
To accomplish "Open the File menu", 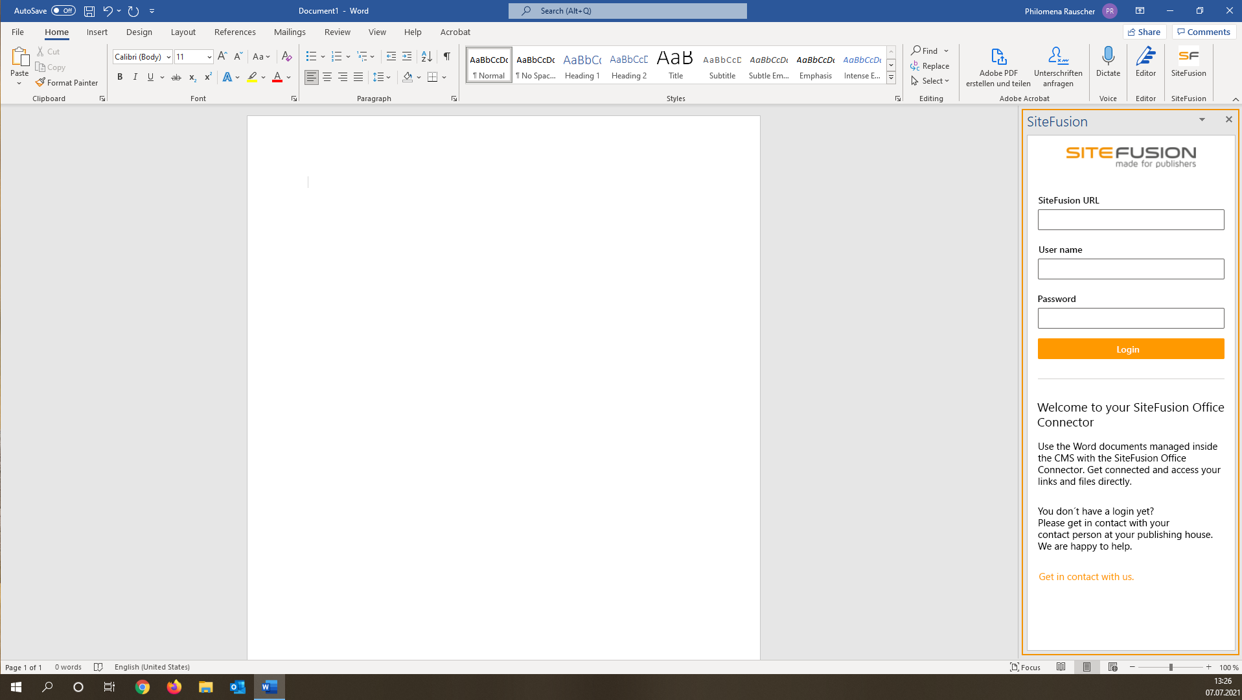I will click(17, 32).
